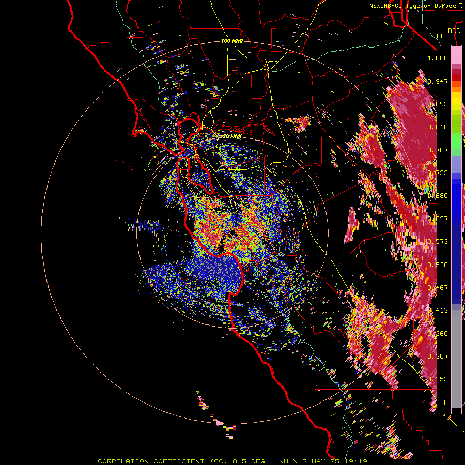The image size is (465, 465).
Task: Click the Correlation Coefficient caption at bottom
Action: (x=233, y=461)
